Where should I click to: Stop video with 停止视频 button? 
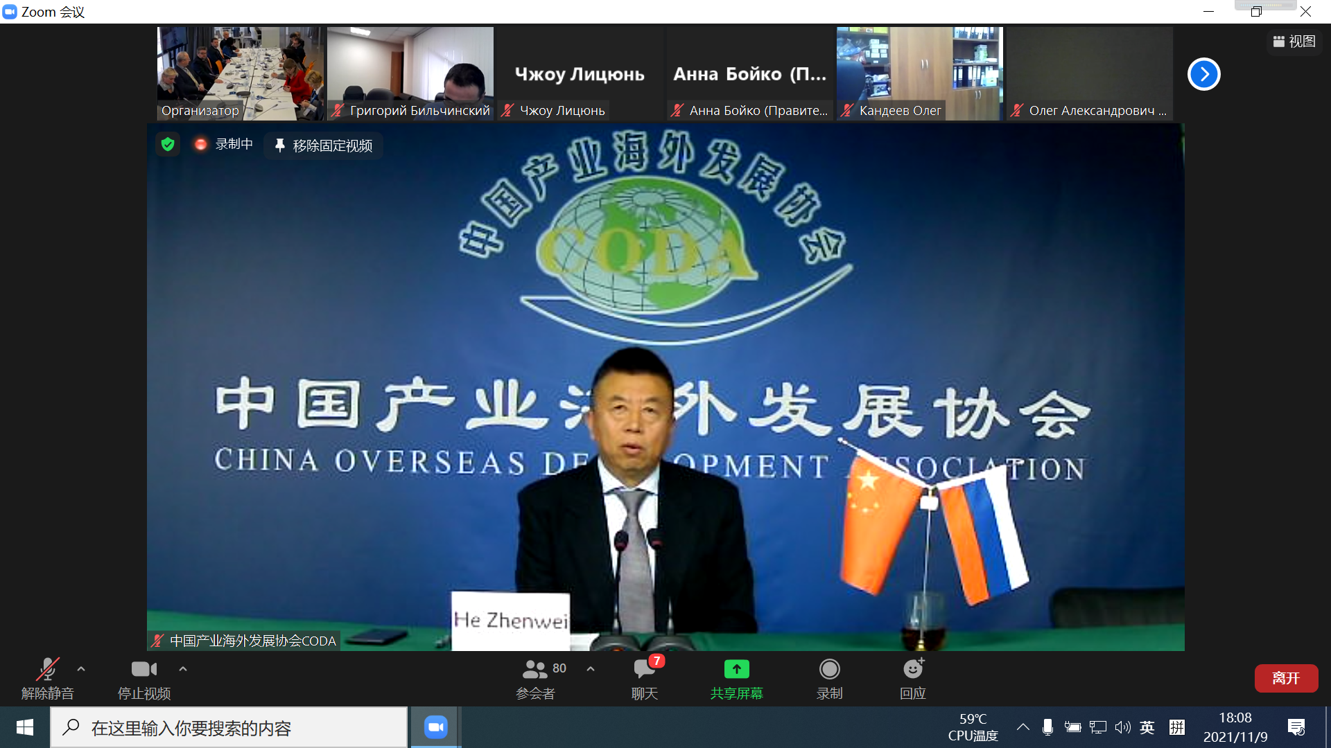[144, 679]
